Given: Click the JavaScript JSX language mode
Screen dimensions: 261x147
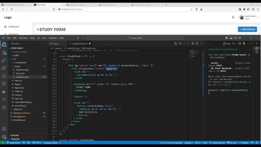Looking at the screenshot, I should pos(217,143).
